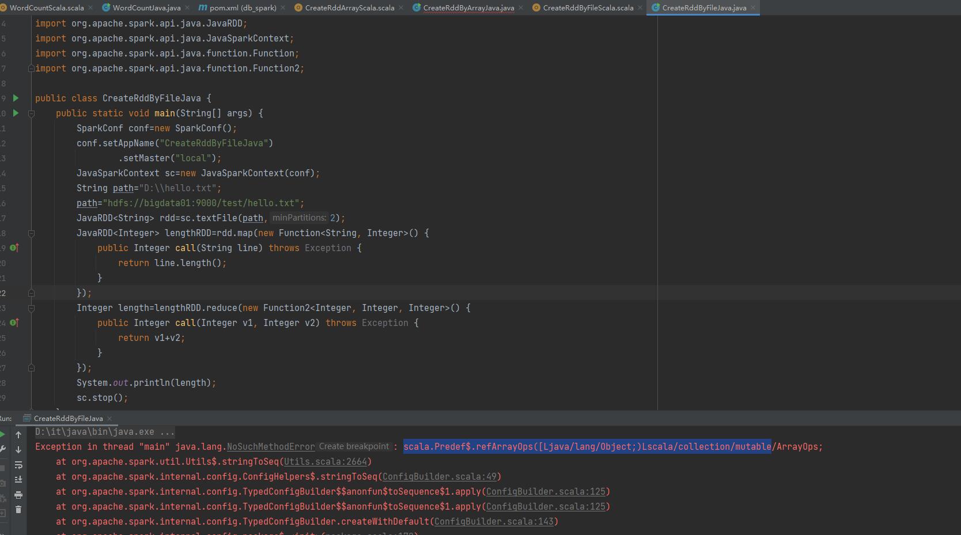Open the ConfigBuilder.scala:143 stack trace link

tap(494, 522)
